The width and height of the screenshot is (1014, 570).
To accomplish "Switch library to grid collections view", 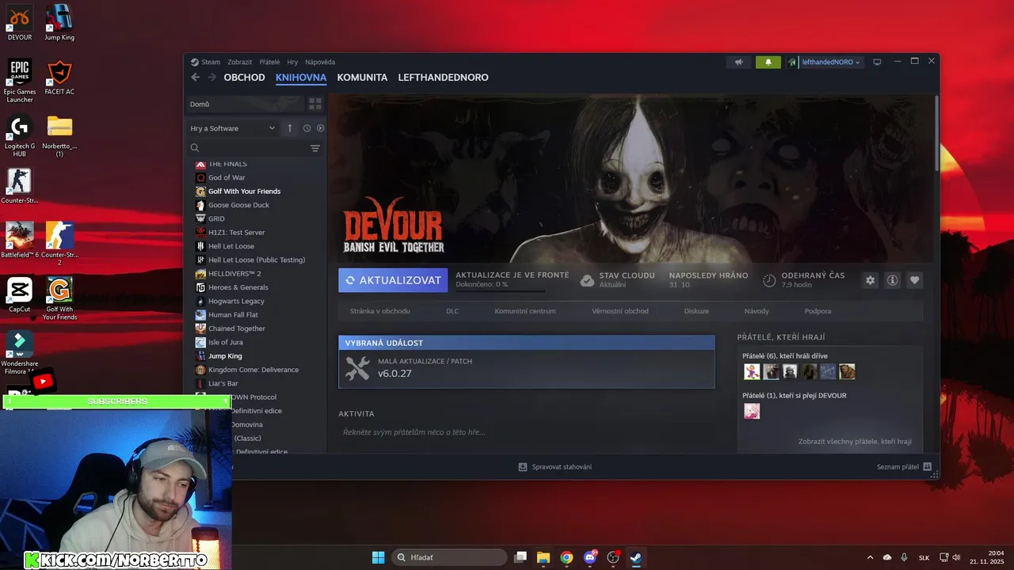I will [315, 104].
